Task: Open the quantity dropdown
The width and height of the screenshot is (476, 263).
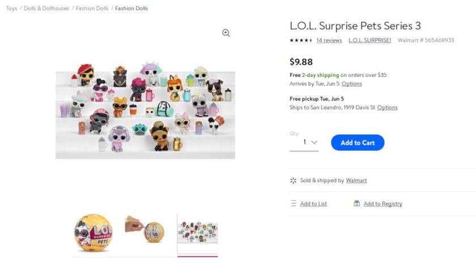Action: pos(304,142)
